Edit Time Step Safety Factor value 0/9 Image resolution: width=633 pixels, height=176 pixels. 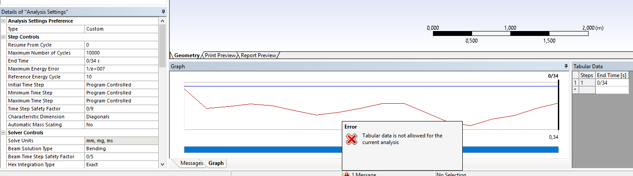pos(121,109)
